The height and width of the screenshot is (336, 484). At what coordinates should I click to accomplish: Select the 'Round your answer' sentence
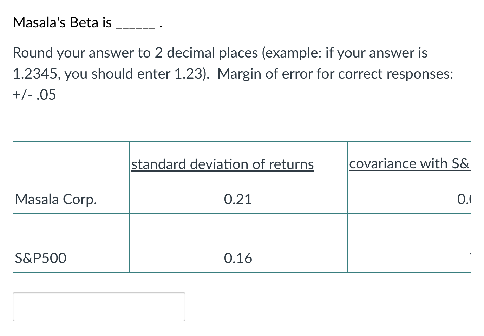click(x=105, y=53)
